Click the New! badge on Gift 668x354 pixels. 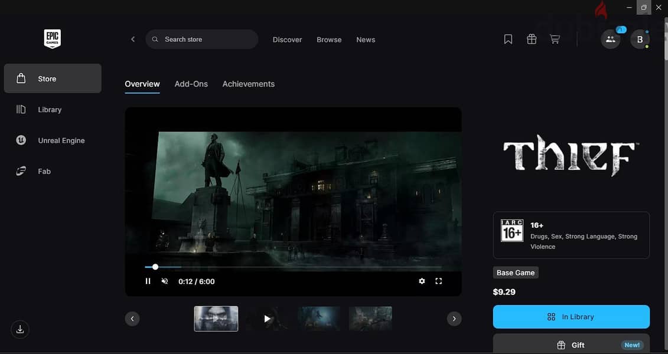(632, 345)
